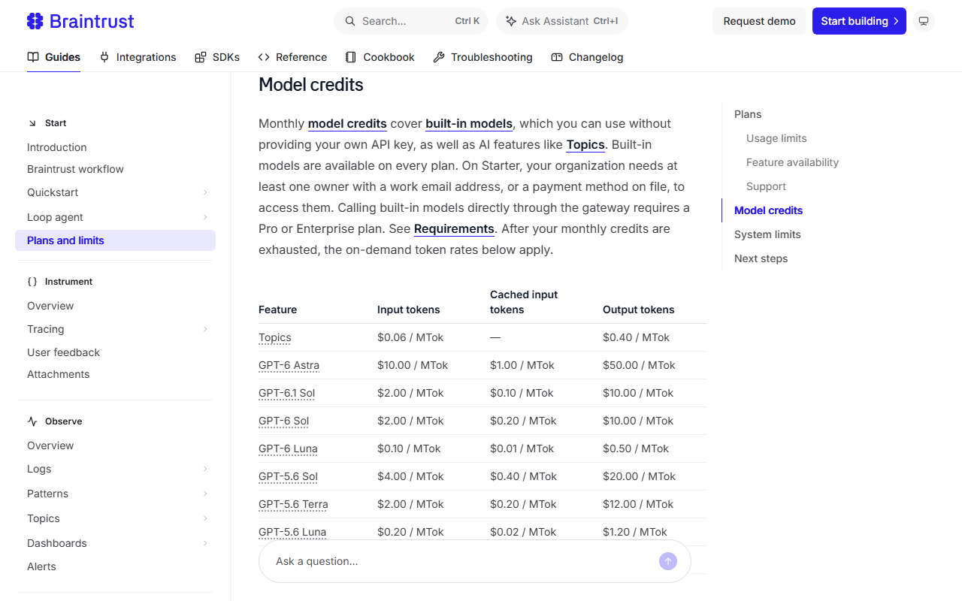Follow the built-in models link
The image size is (962, 601).
coord(469,123)
